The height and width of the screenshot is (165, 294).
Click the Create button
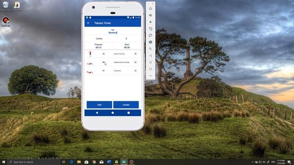[126, 105]
